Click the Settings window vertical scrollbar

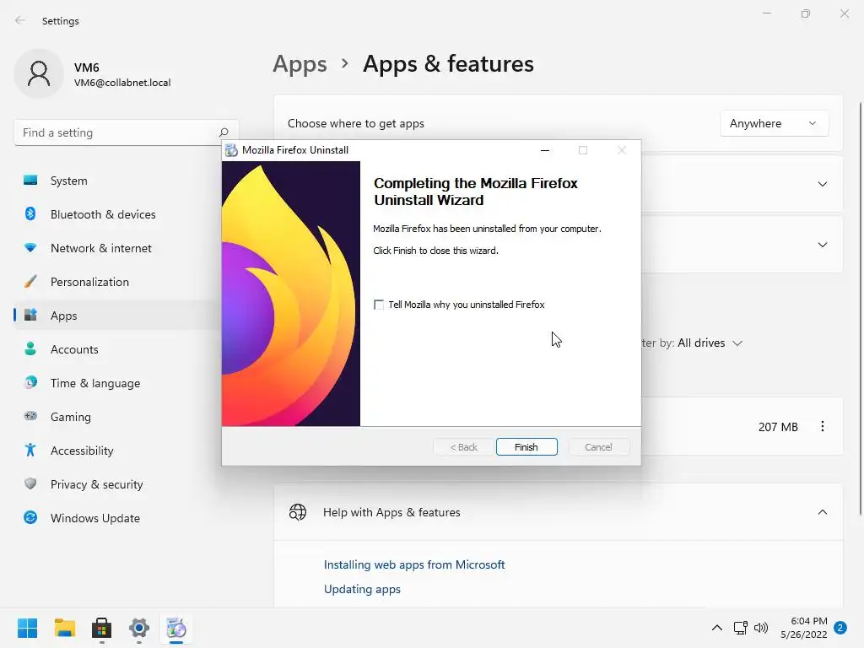click(x=860, y=309)
